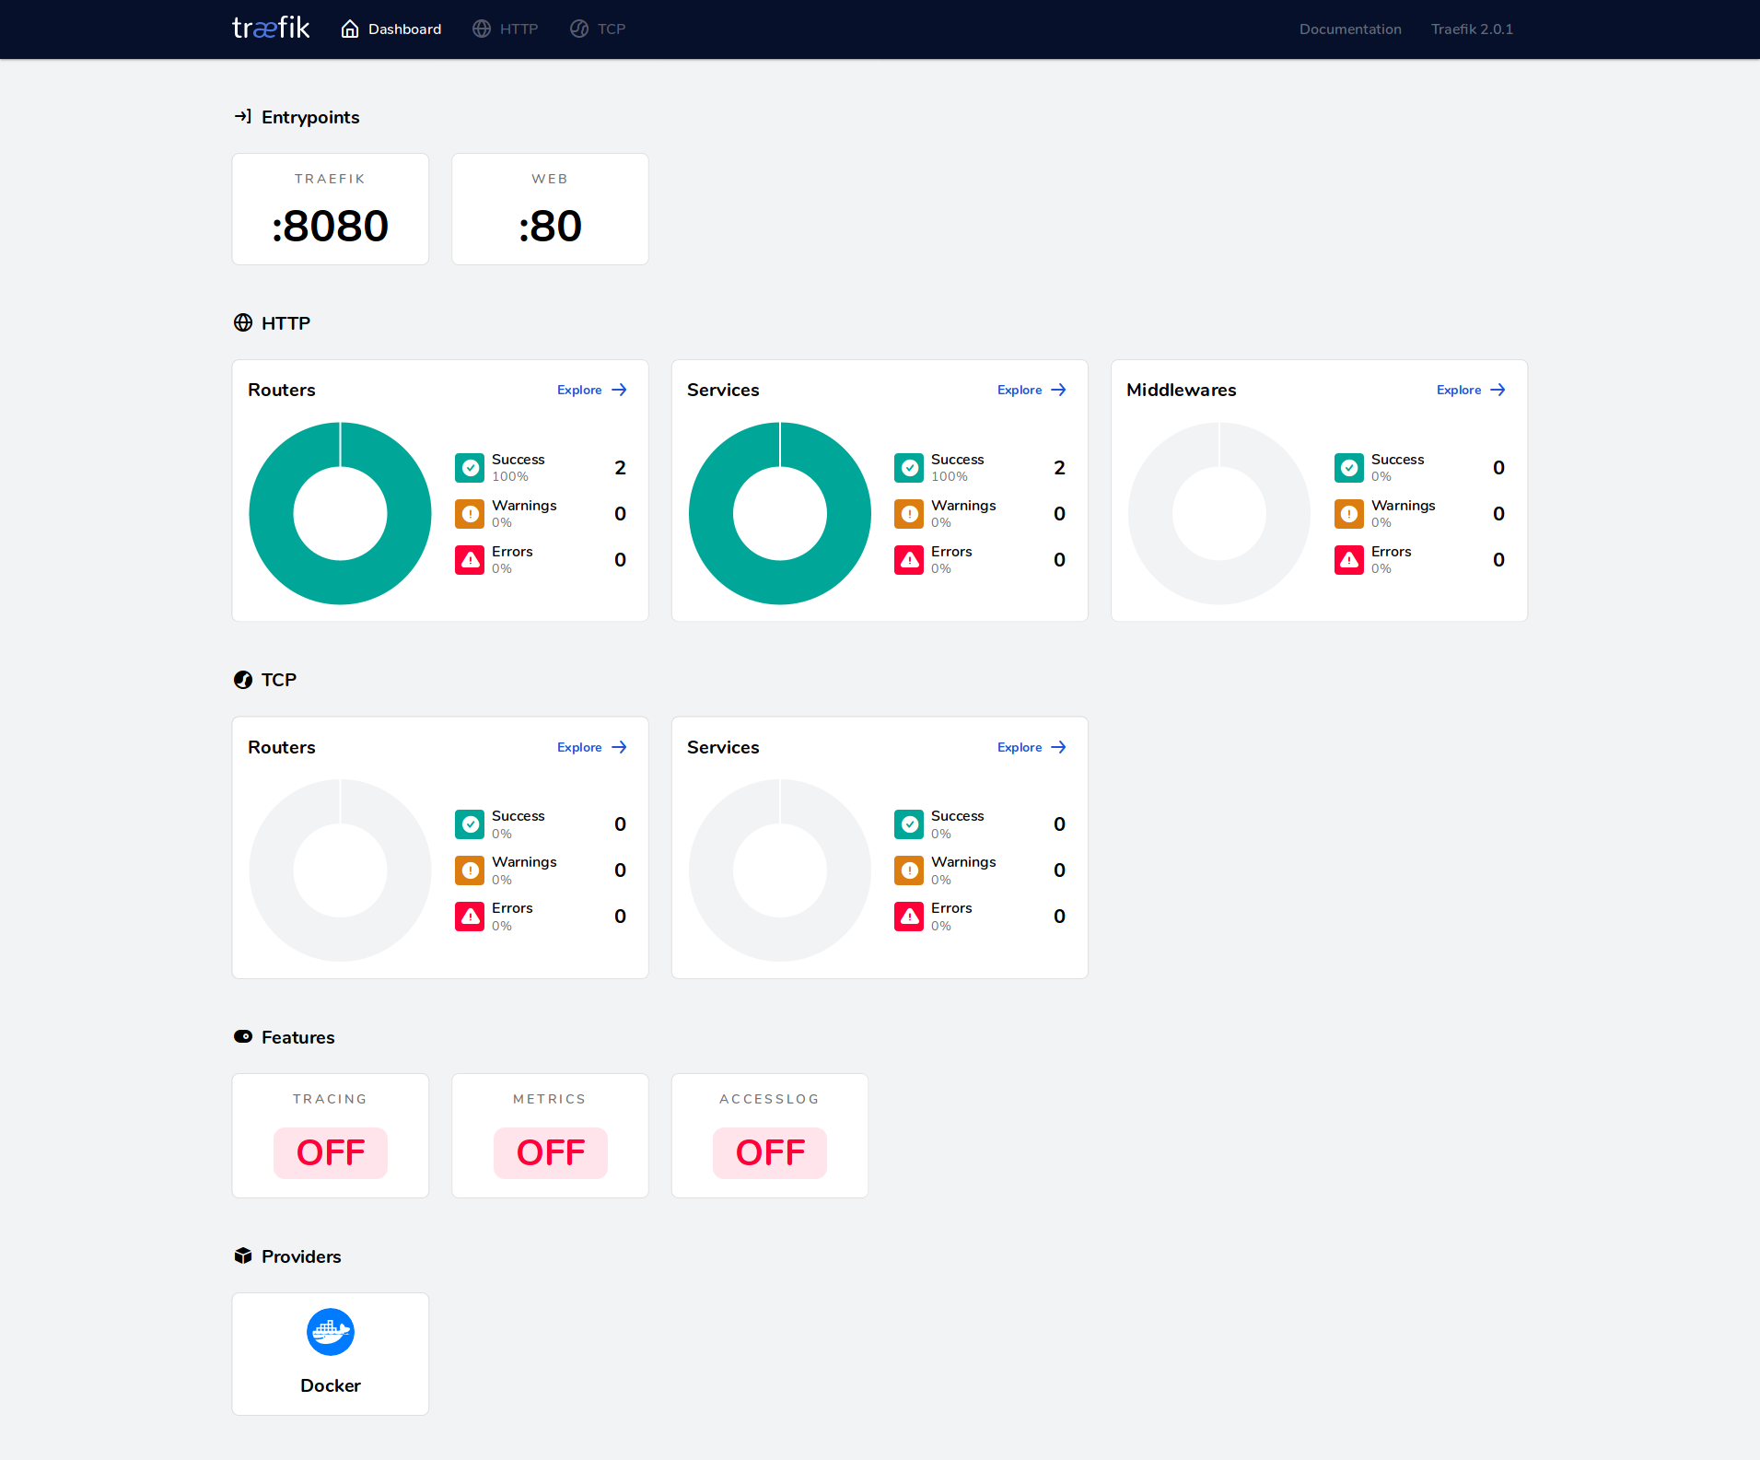Click HTTP Routers Warnings icon
Viewport: 1760px width, 1460px height.
click(x=470, y=514)
